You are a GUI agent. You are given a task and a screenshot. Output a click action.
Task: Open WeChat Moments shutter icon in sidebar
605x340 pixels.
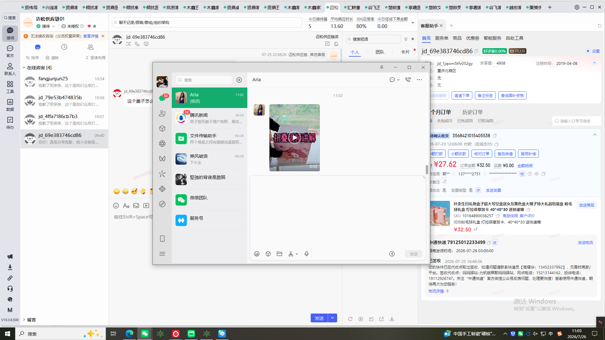tap(162, 144)
